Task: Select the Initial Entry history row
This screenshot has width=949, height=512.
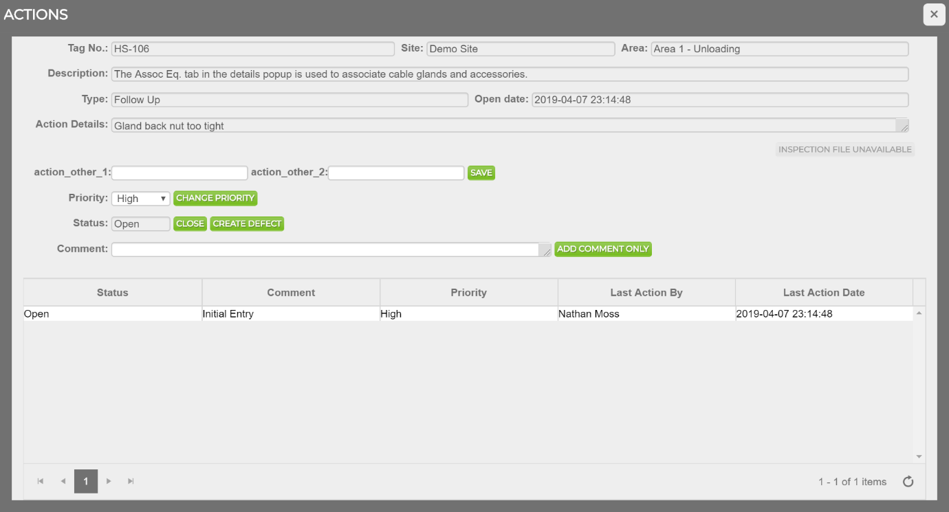Action: (275, 313)
